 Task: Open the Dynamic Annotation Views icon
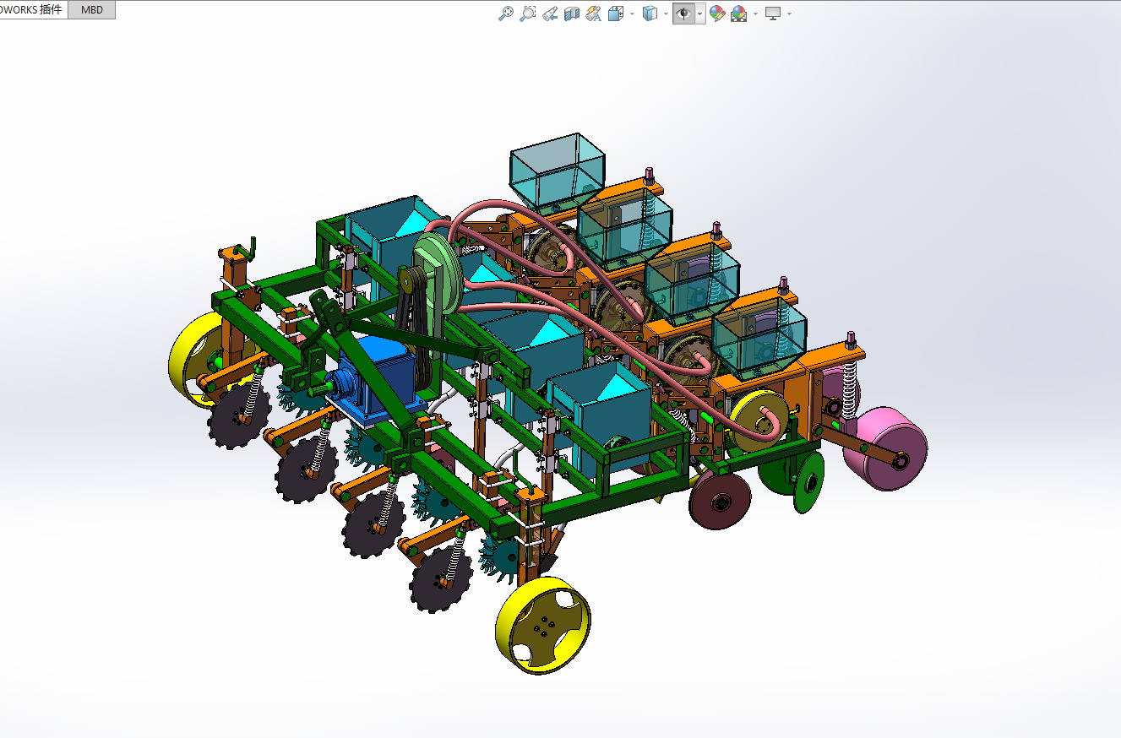point(594,14)
